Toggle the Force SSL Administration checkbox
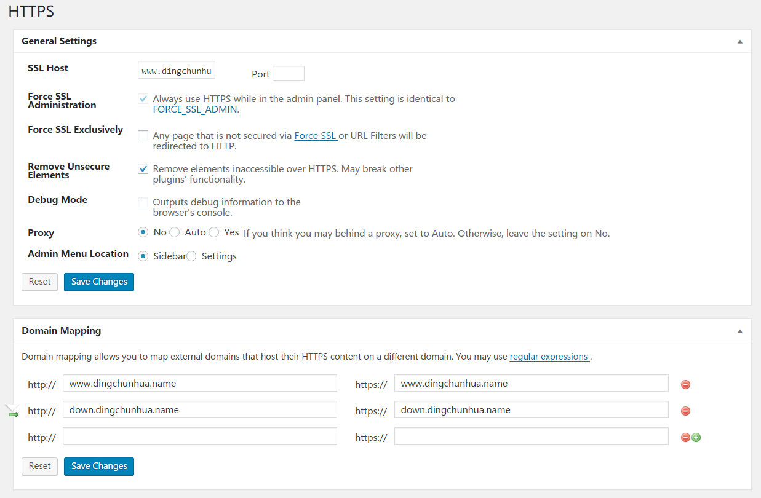This screenshot has height=498, width=761. click(143, 98)
